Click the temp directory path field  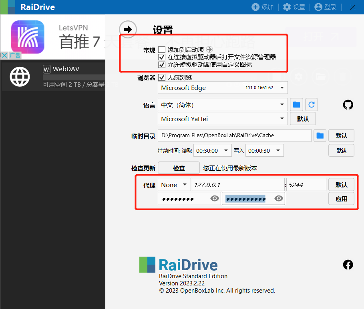(x=235, y=136)
